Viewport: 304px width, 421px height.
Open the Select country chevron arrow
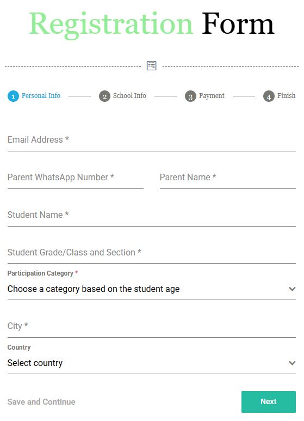click(x=292, y=363)
